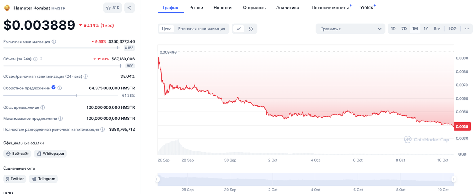The height and width of the screenshot is (194, 475).
Task: Click circulating supply progress bar 64.38%
Action: tap(61, 95)
